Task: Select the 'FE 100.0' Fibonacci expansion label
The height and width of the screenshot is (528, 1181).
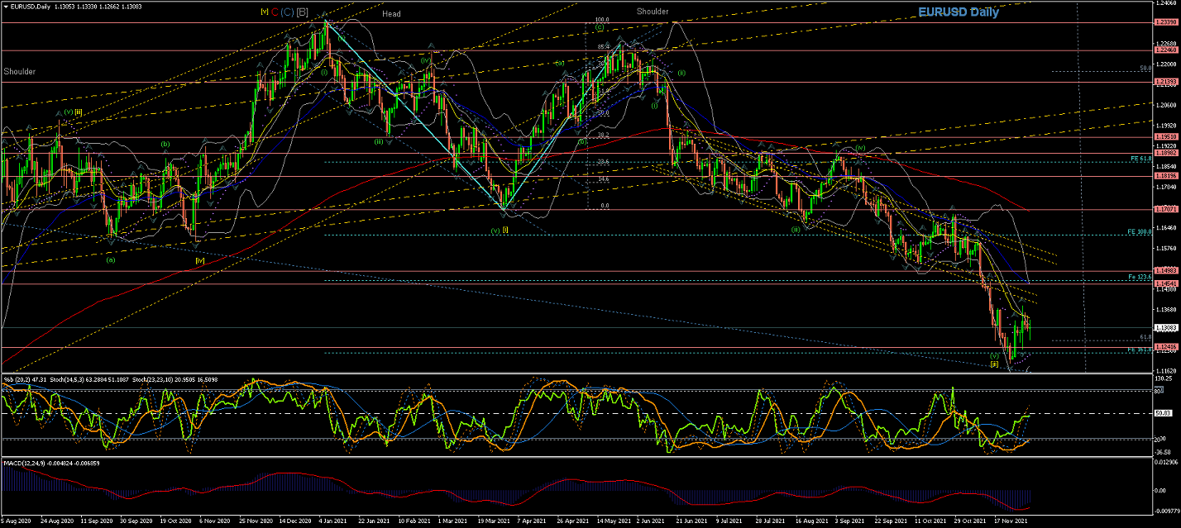Action: coord(1140,231)
